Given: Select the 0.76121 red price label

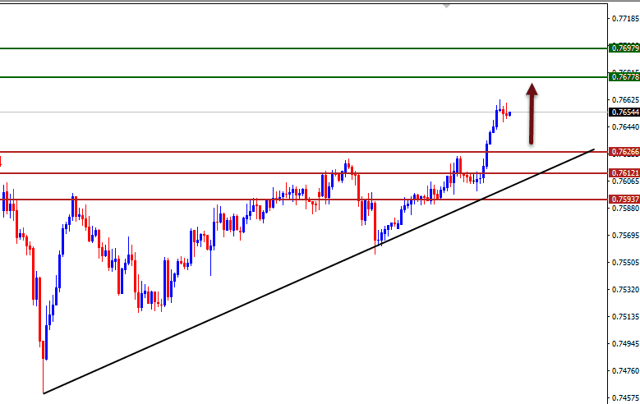Looking at the screenshot, I should point(624,173).
